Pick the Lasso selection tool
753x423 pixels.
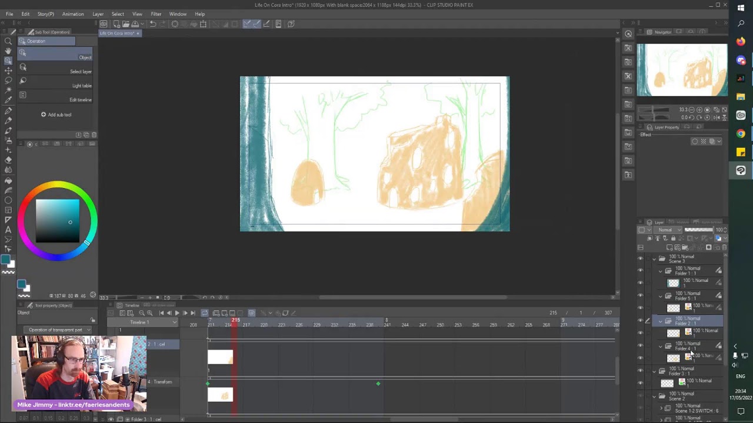[8, 80]
